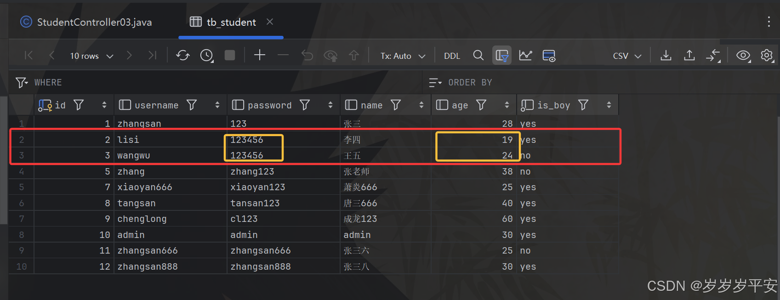Open CSV export format dropdown
780x300 pixels.
click(627, 56)
